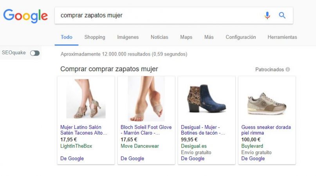The width and height of the screenshot is (316, 176).
Task: Click 'Envío gratuito' under Buylevard
Action: [256, 153]
